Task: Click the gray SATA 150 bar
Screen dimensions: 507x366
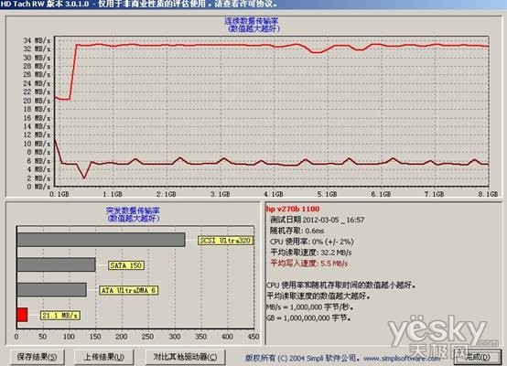Action: [x=56, y=264]
